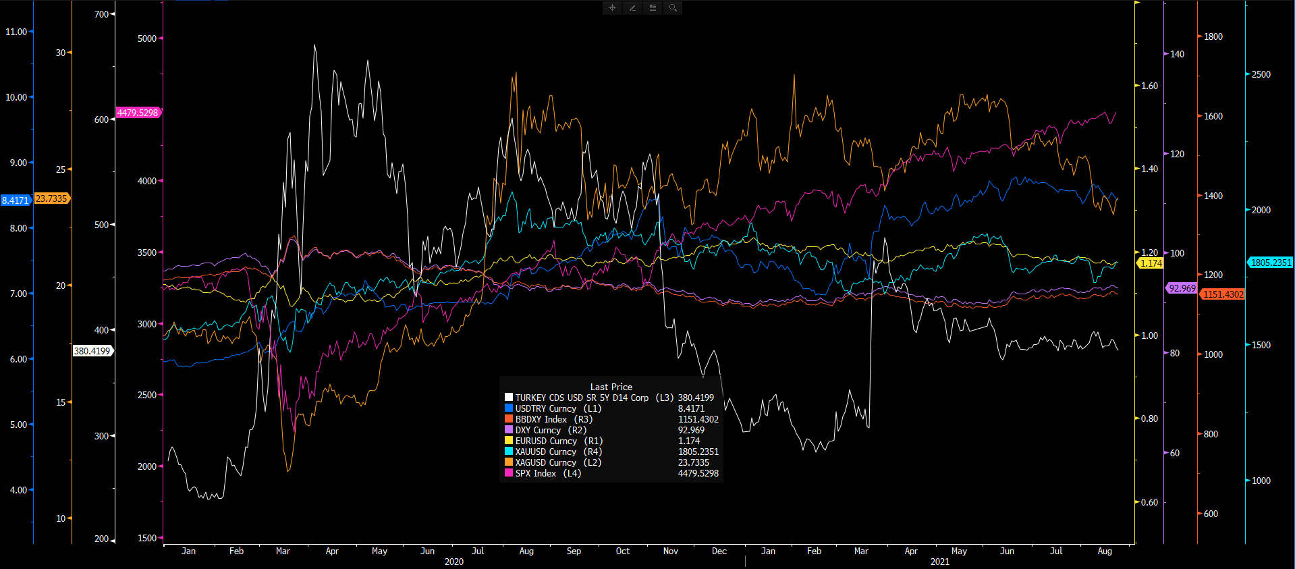Click the 92.969 DXY axis price tag
Image resolution: width=1295 pixels, height=569 pixels.
(x=1182, y=288)
